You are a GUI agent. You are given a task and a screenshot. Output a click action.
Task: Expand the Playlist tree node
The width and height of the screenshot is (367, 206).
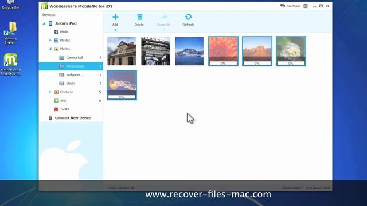coord(50,41)
